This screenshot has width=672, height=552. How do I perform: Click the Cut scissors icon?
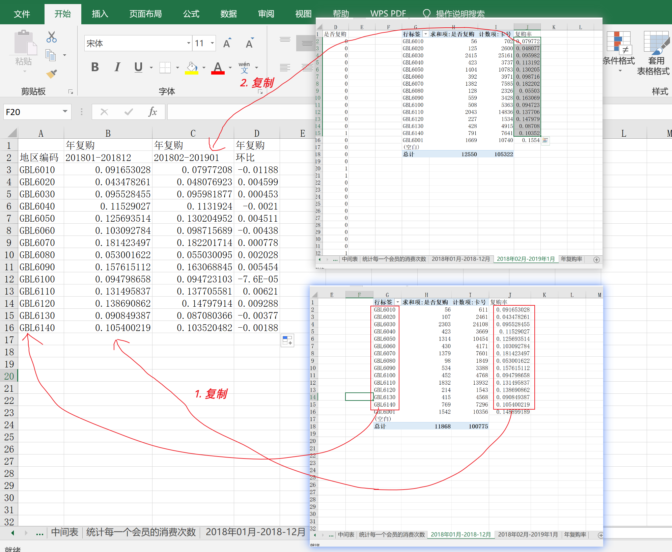pyautogui.click(x=51, y=37)
